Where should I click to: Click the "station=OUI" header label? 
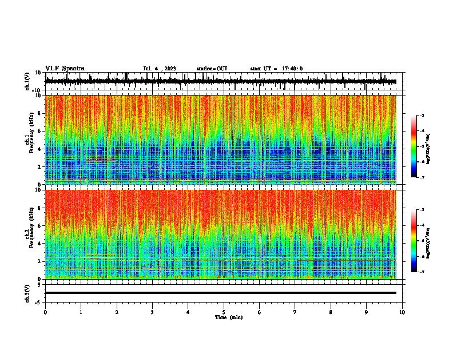tap(212, 69)
